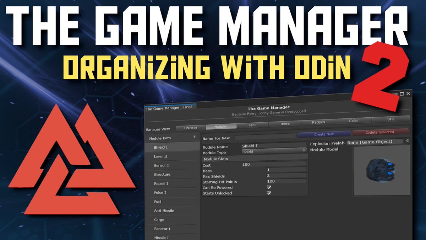Click the Mass value field
426x240 pixels.
click(286, 170)
